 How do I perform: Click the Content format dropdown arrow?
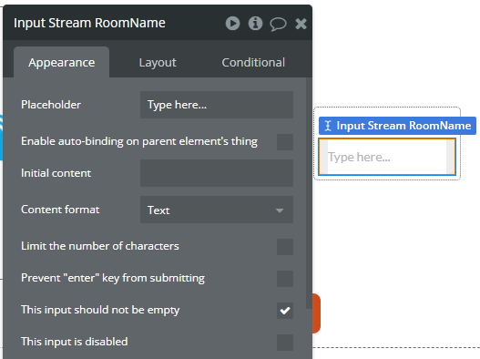point(280,210)
